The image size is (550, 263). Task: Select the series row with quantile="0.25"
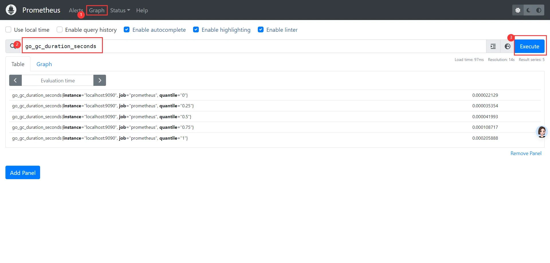pos(275,106)
